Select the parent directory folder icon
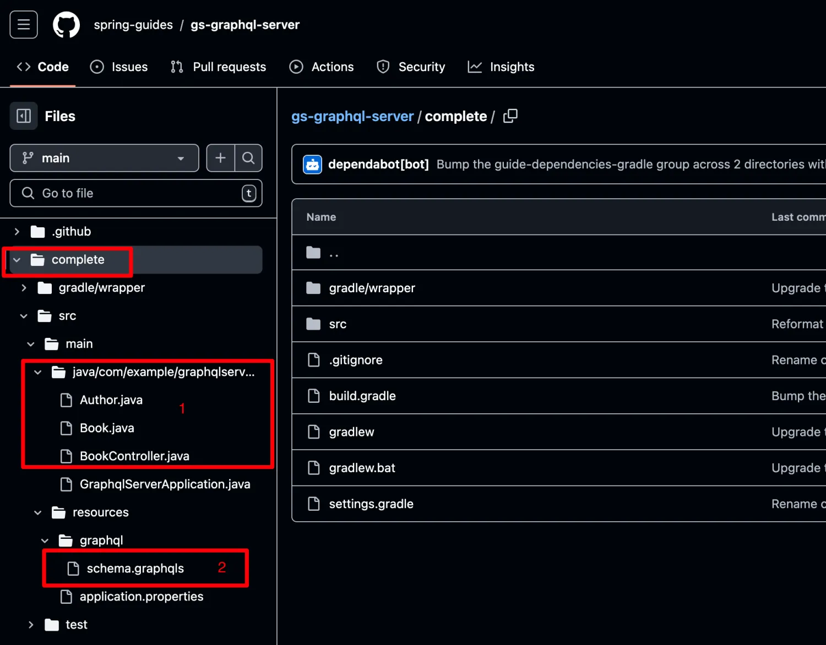 tap(313, 253)
